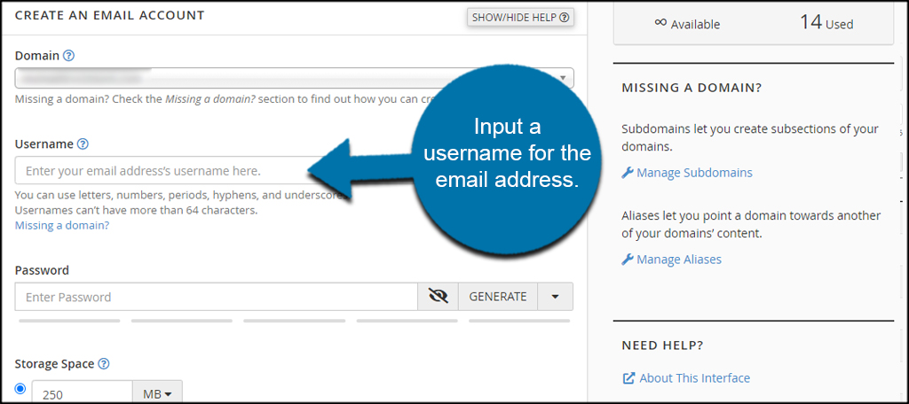Click the SHOW/HIDE HELP button
909x404 pixels.
click(x=520, y=18)
